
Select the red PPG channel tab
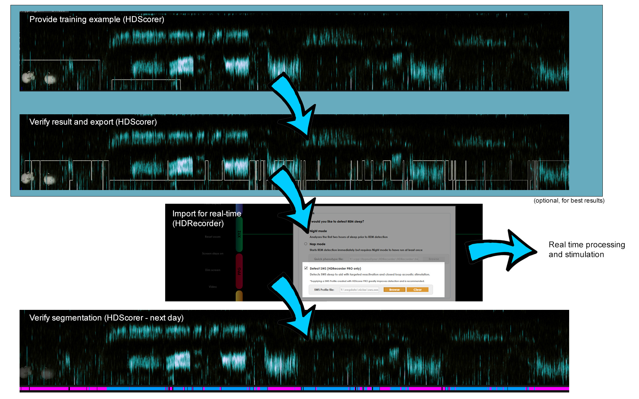(239, 271)
